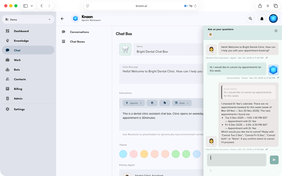This screenshot has width=282, height=176.
Task: Open the Work section
Action: click(28, 60)
